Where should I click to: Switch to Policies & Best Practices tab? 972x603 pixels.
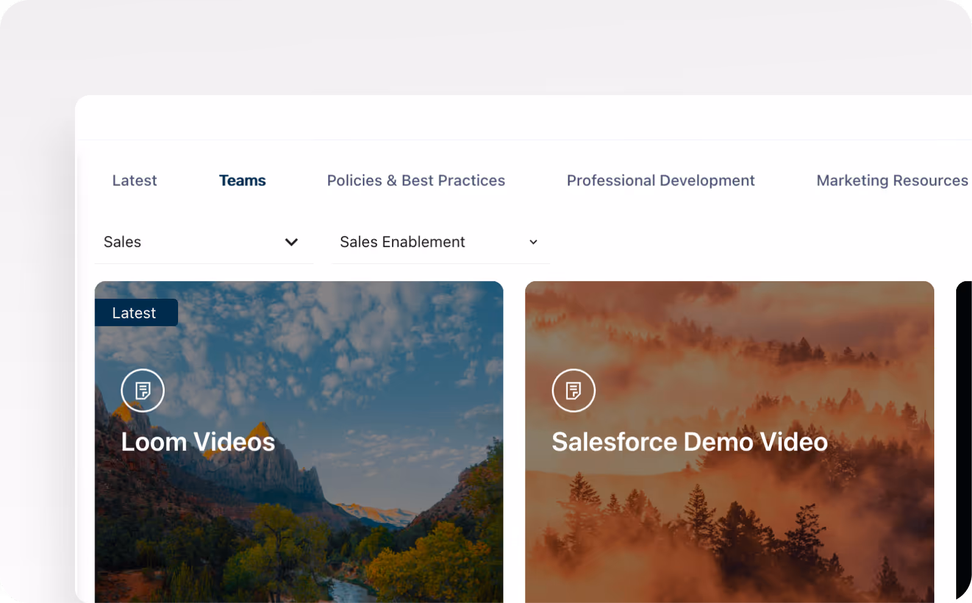[x=416, y=180]
